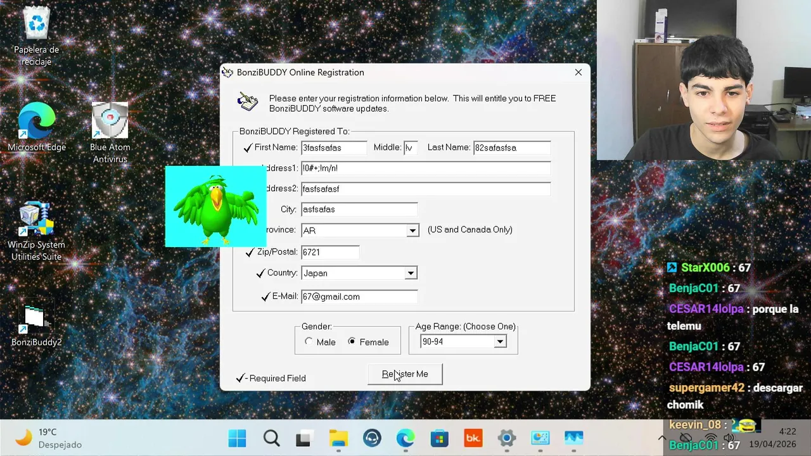The height and width of the screenshot is (456, 811).
Task: Click the BonziBUDDY title bar icon
Action: pyautogui.click(x=227, y=72)
